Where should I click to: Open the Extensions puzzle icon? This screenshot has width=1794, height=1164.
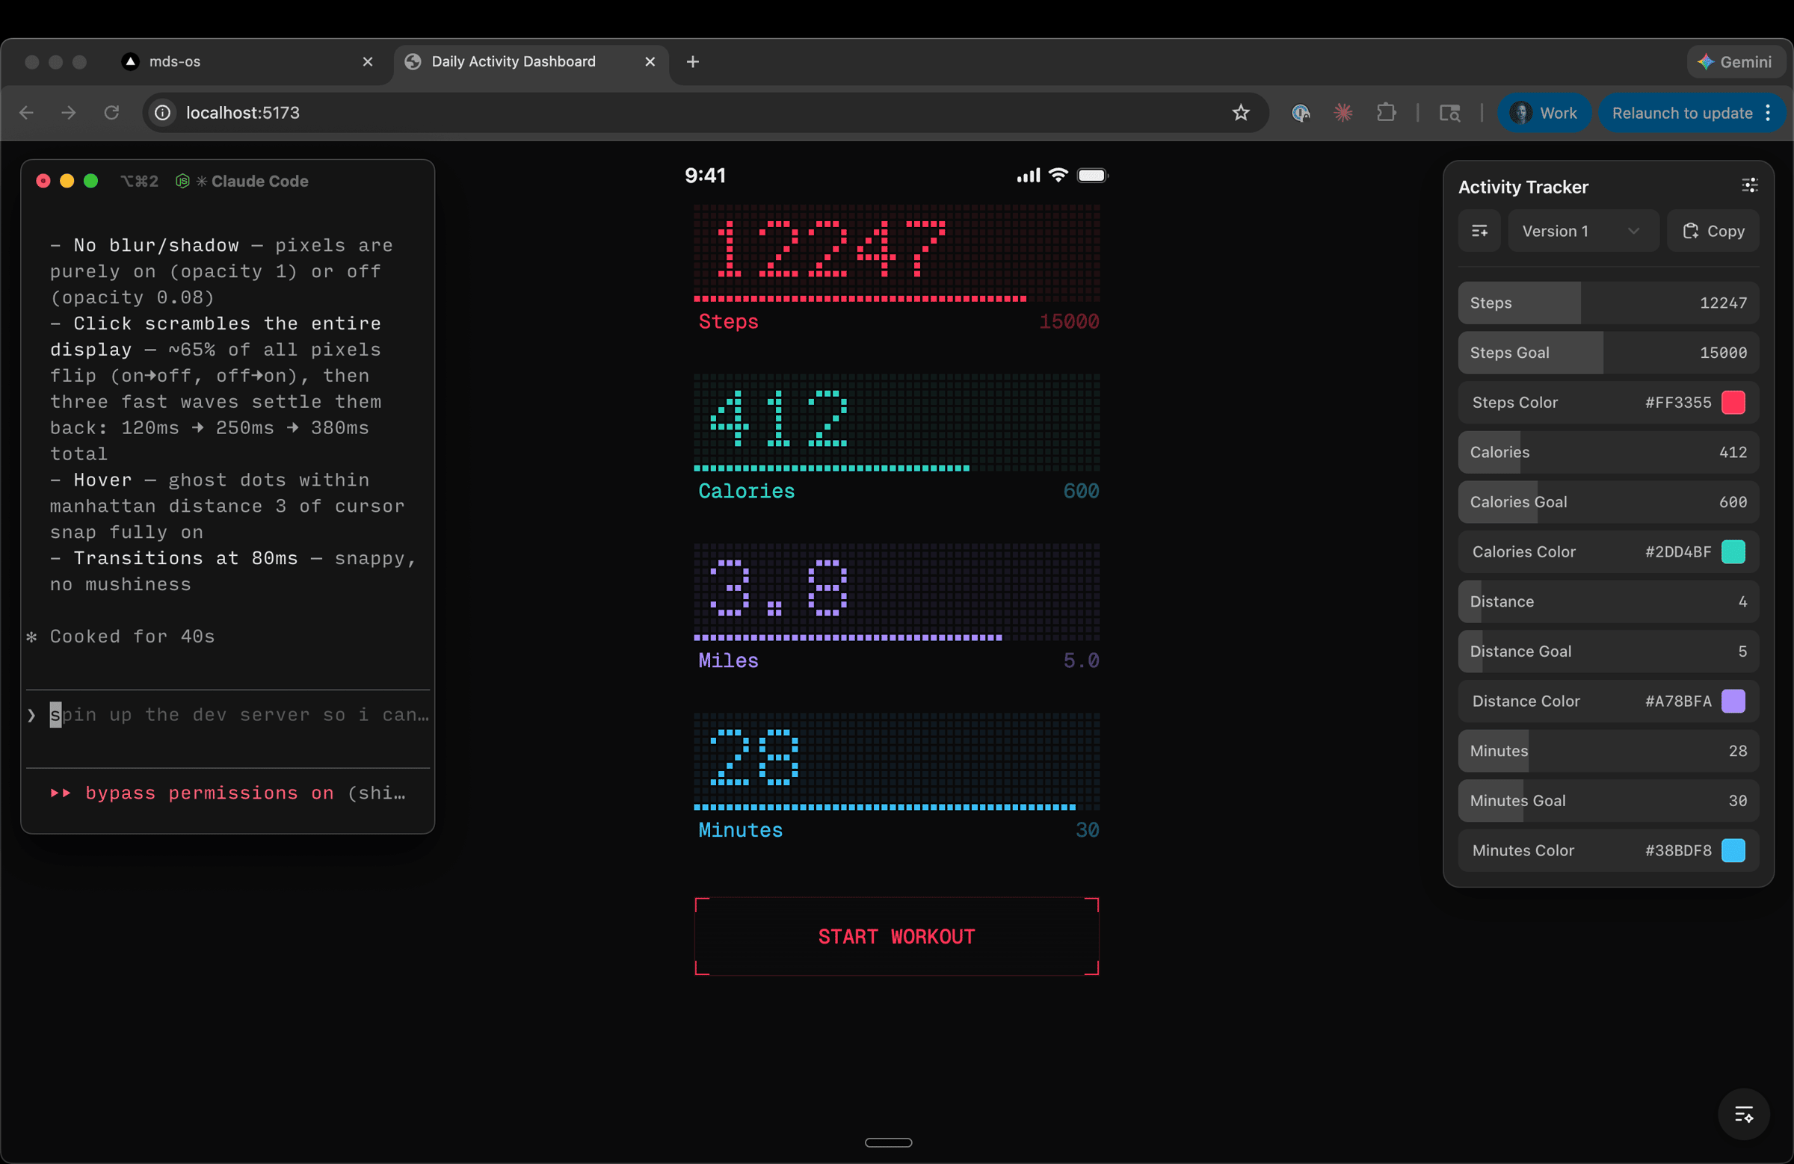pos(1385,113)
